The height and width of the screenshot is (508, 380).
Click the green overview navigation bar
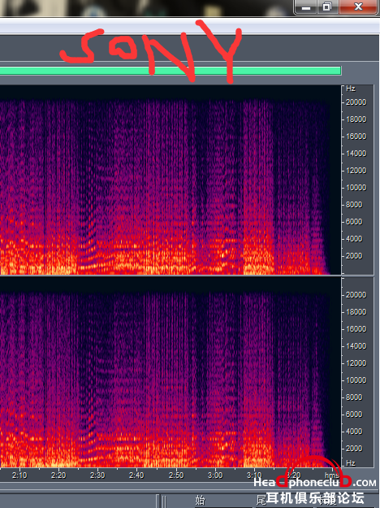(171, 71)
